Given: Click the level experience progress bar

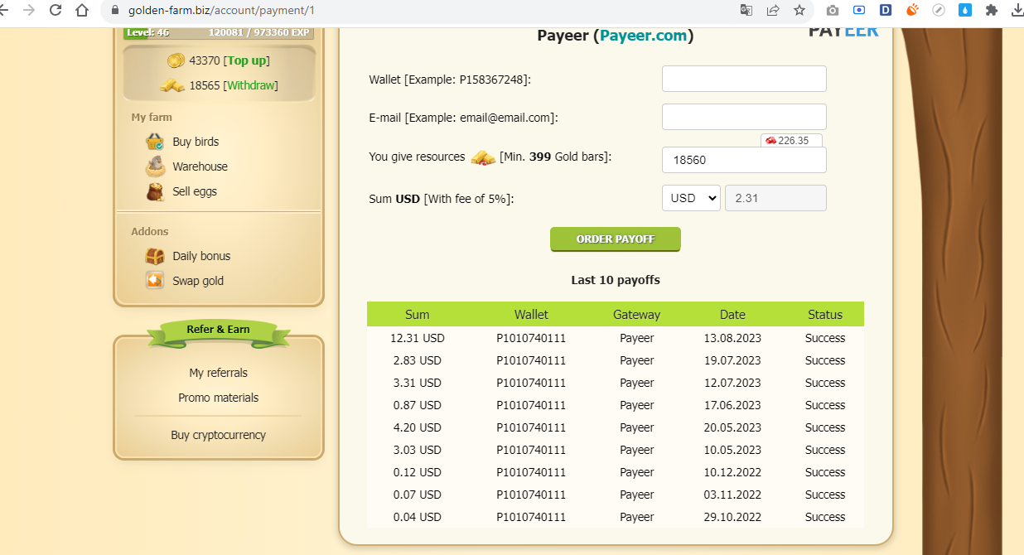Looking at the screenshot, I should point(219,33).
